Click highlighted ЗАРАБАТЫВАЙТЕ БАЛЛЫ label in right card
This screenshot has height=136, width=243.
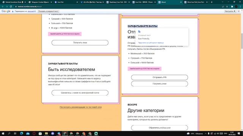coord(142,26)
